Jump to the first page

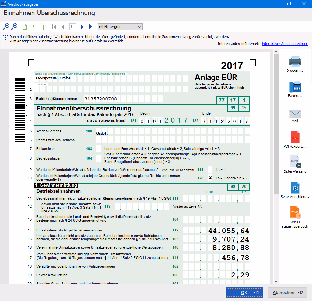point(54,27)
